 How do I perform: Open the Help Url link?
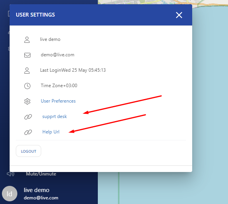point(51,132)
